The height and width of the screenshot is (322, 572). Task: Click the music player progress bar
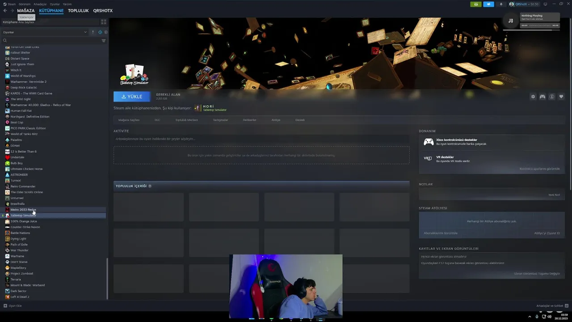pyautogui.click(x=540, y=25)
